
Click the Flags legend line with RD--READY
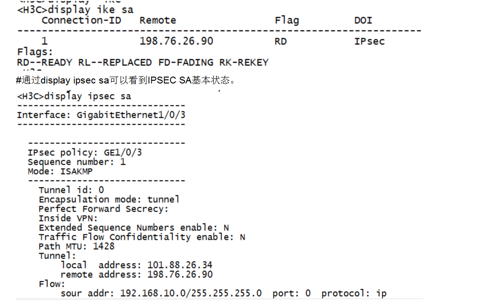click(143, 62)
